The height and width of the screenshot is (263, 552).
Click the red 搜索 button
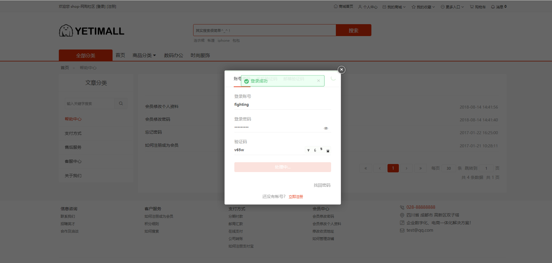[x=353, y=30]
